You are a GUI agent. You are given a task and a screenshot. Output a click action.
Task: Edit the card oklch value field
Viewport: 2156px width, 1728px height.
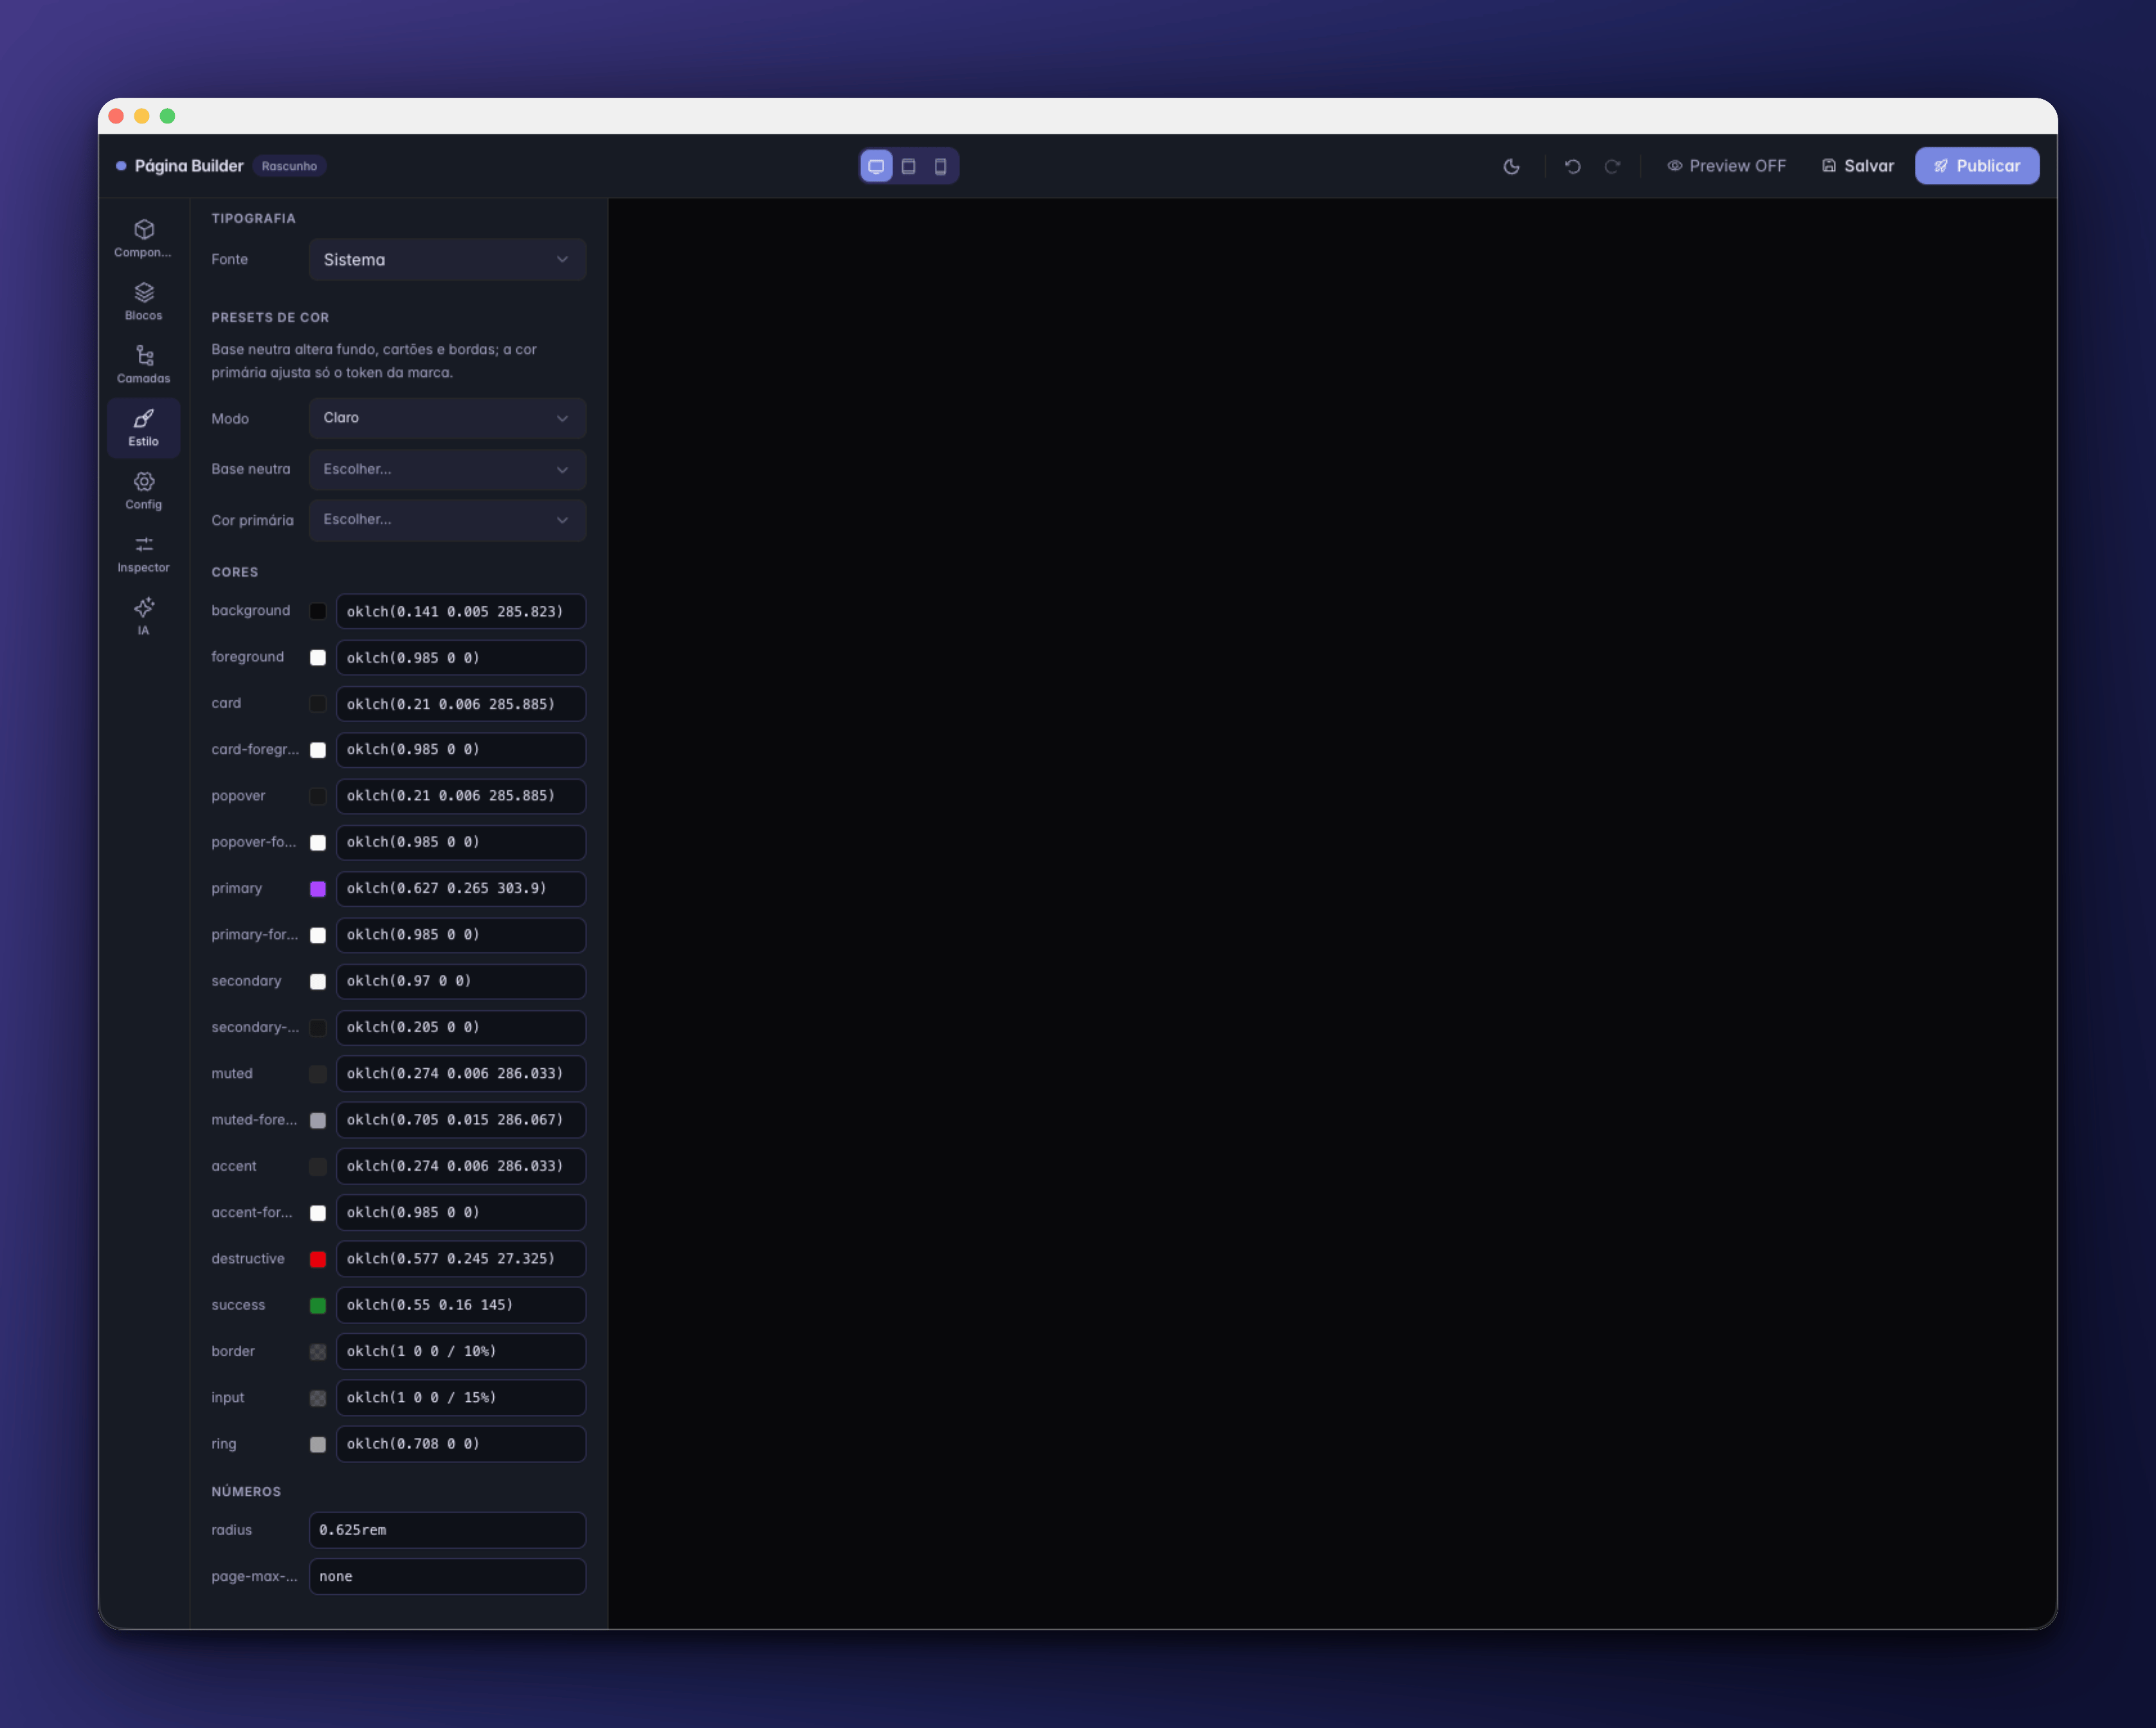tap(461, 704)
